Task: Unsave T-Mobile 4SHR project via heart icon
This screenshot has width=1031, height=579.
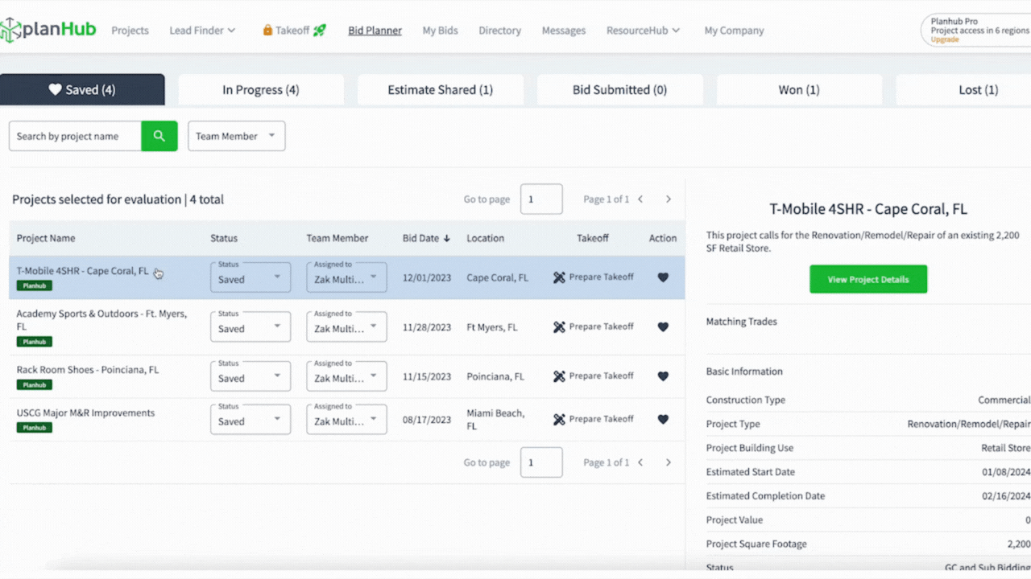Action: point(663,277)
